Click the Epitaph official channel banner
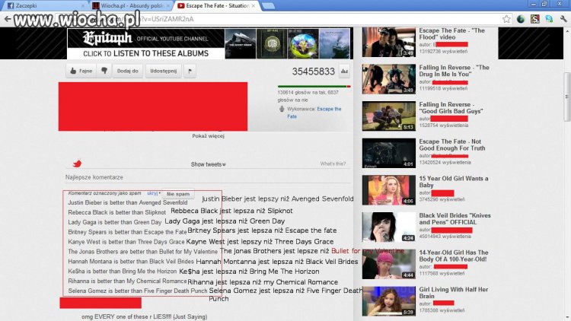This screenshot has width=571, height=321. [x=145, y=43]
